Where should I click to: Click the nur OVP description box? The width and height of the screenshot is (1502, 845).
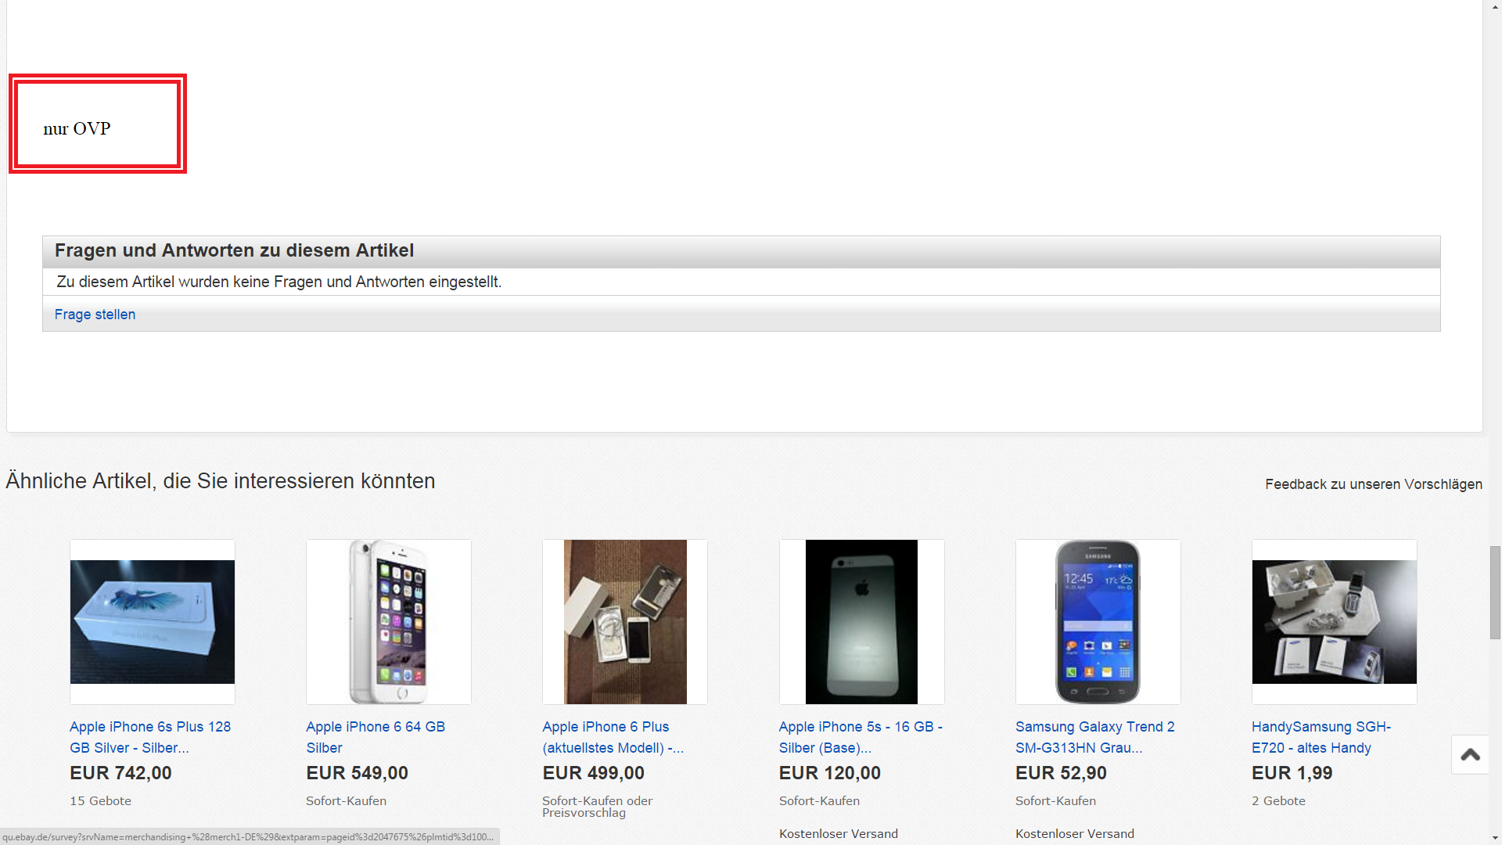98,124
